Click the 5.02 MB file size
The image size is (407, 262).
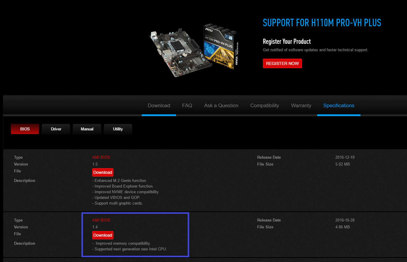[342, 164]
